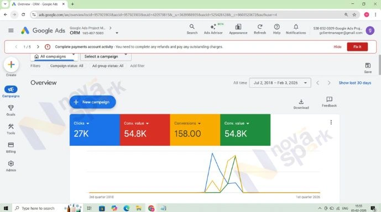Open the Admin sidebar section
Image resolution: width=381 pixels, height=212 pixels.
click(11, 166)
